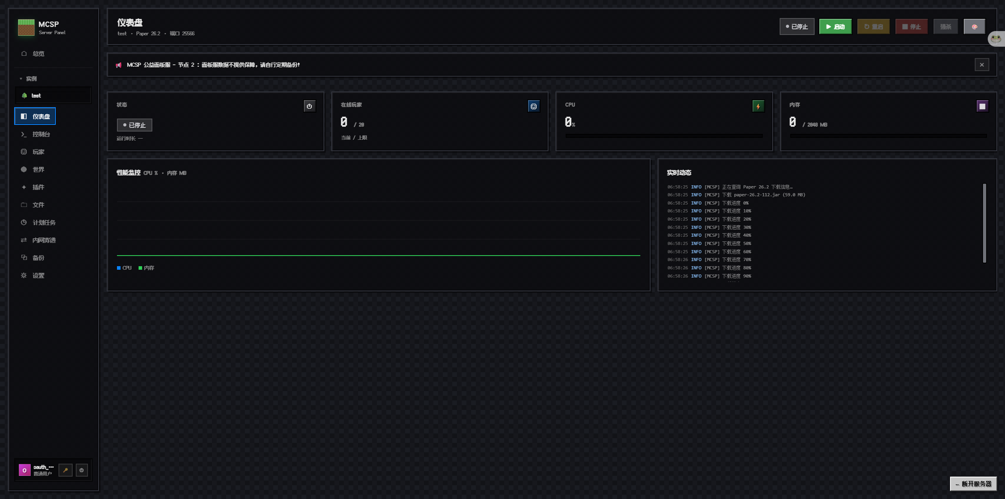Click the 重启 restart button

coord(873,27)
